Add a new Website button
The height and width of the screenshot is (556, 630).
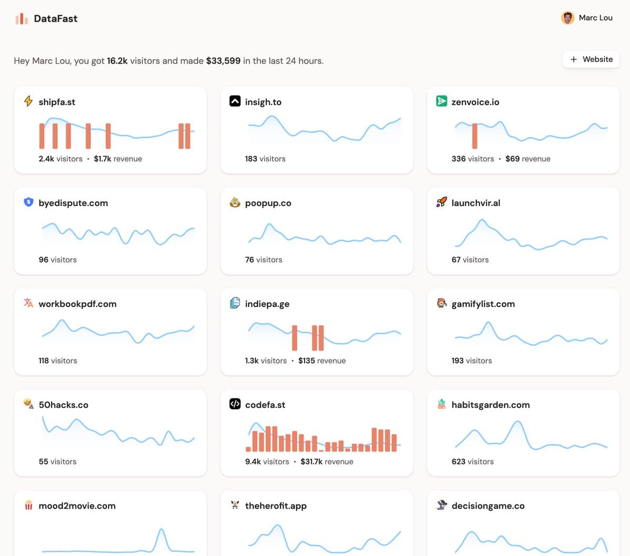[x=591, y=59]
